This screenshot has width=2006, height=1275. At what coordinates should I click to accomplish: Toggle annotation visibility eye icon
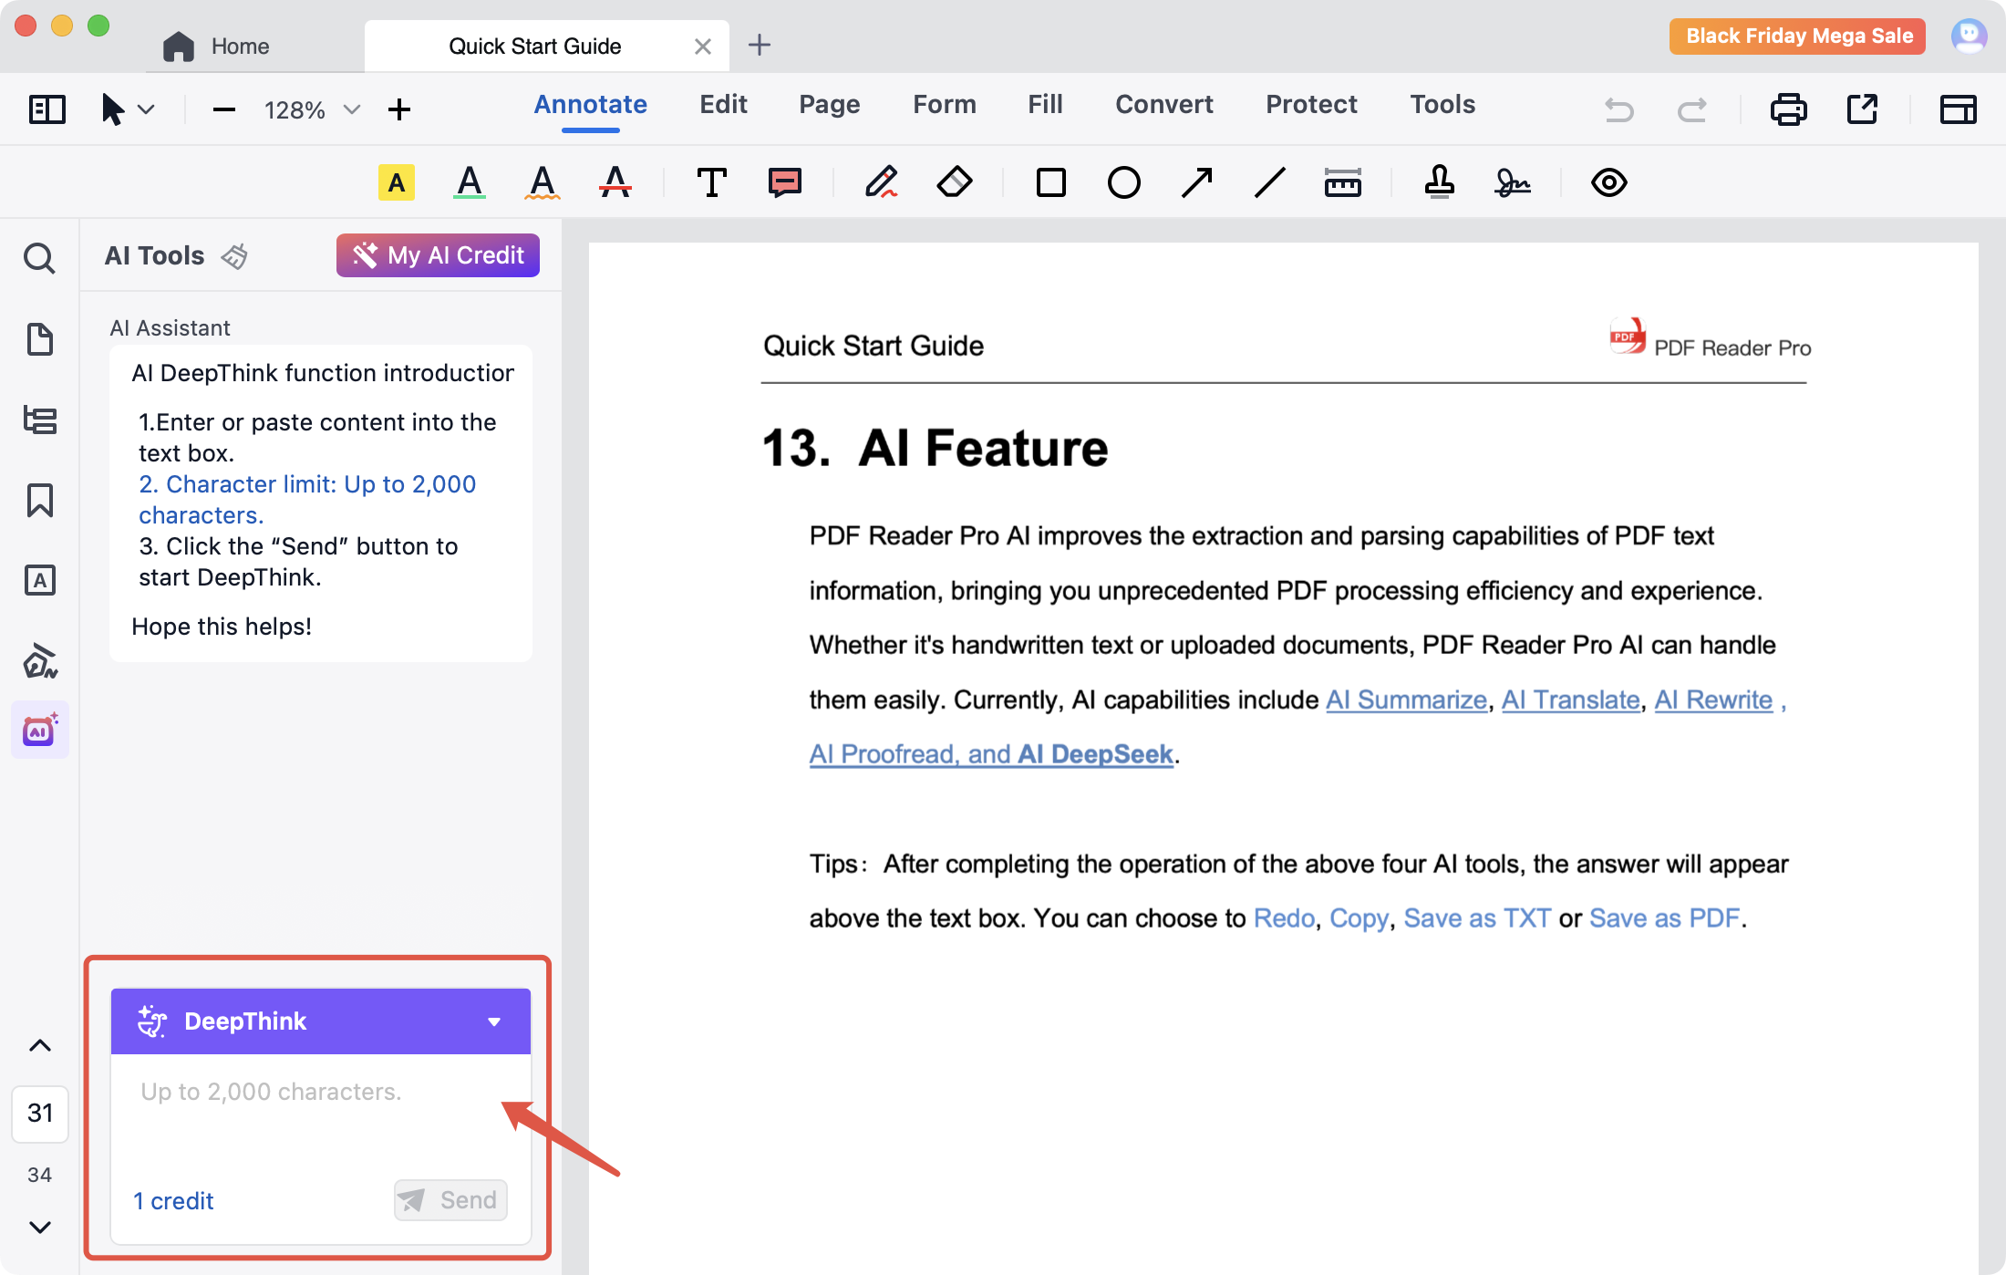click(1608, 182)
